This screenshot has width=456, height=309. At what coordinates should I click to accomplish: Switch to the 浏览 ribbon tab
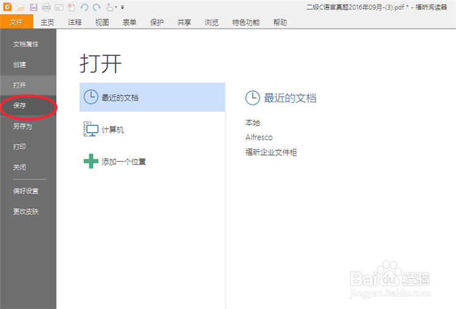pyautogui.click(x=212, y=23)
